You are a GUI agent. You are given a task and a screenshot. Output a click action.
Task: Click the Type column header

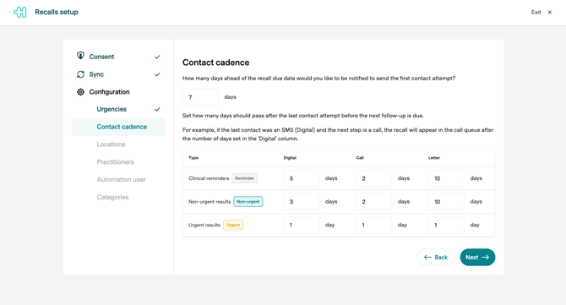click(x=193, y=158)
